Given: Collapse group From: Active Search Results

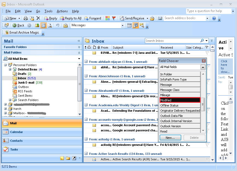Looking at the screenshot, I should (x=86, y=154).
